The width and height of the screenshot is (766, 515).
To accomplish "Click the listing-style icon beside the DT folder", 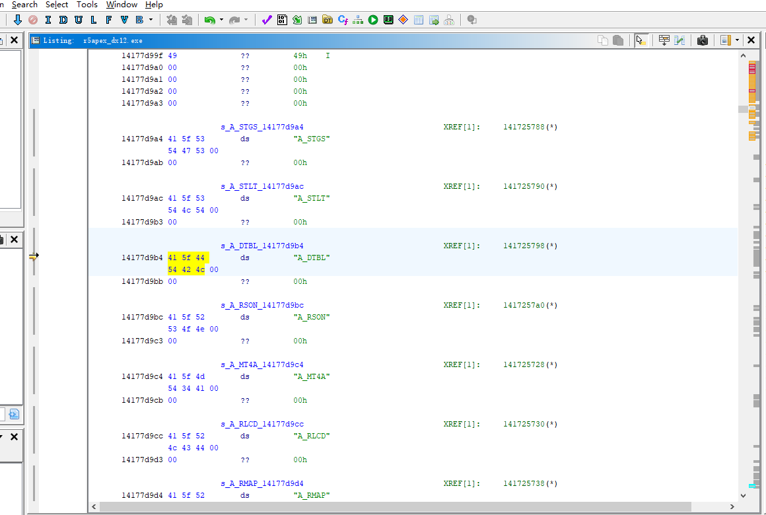I will coord(312,20).
